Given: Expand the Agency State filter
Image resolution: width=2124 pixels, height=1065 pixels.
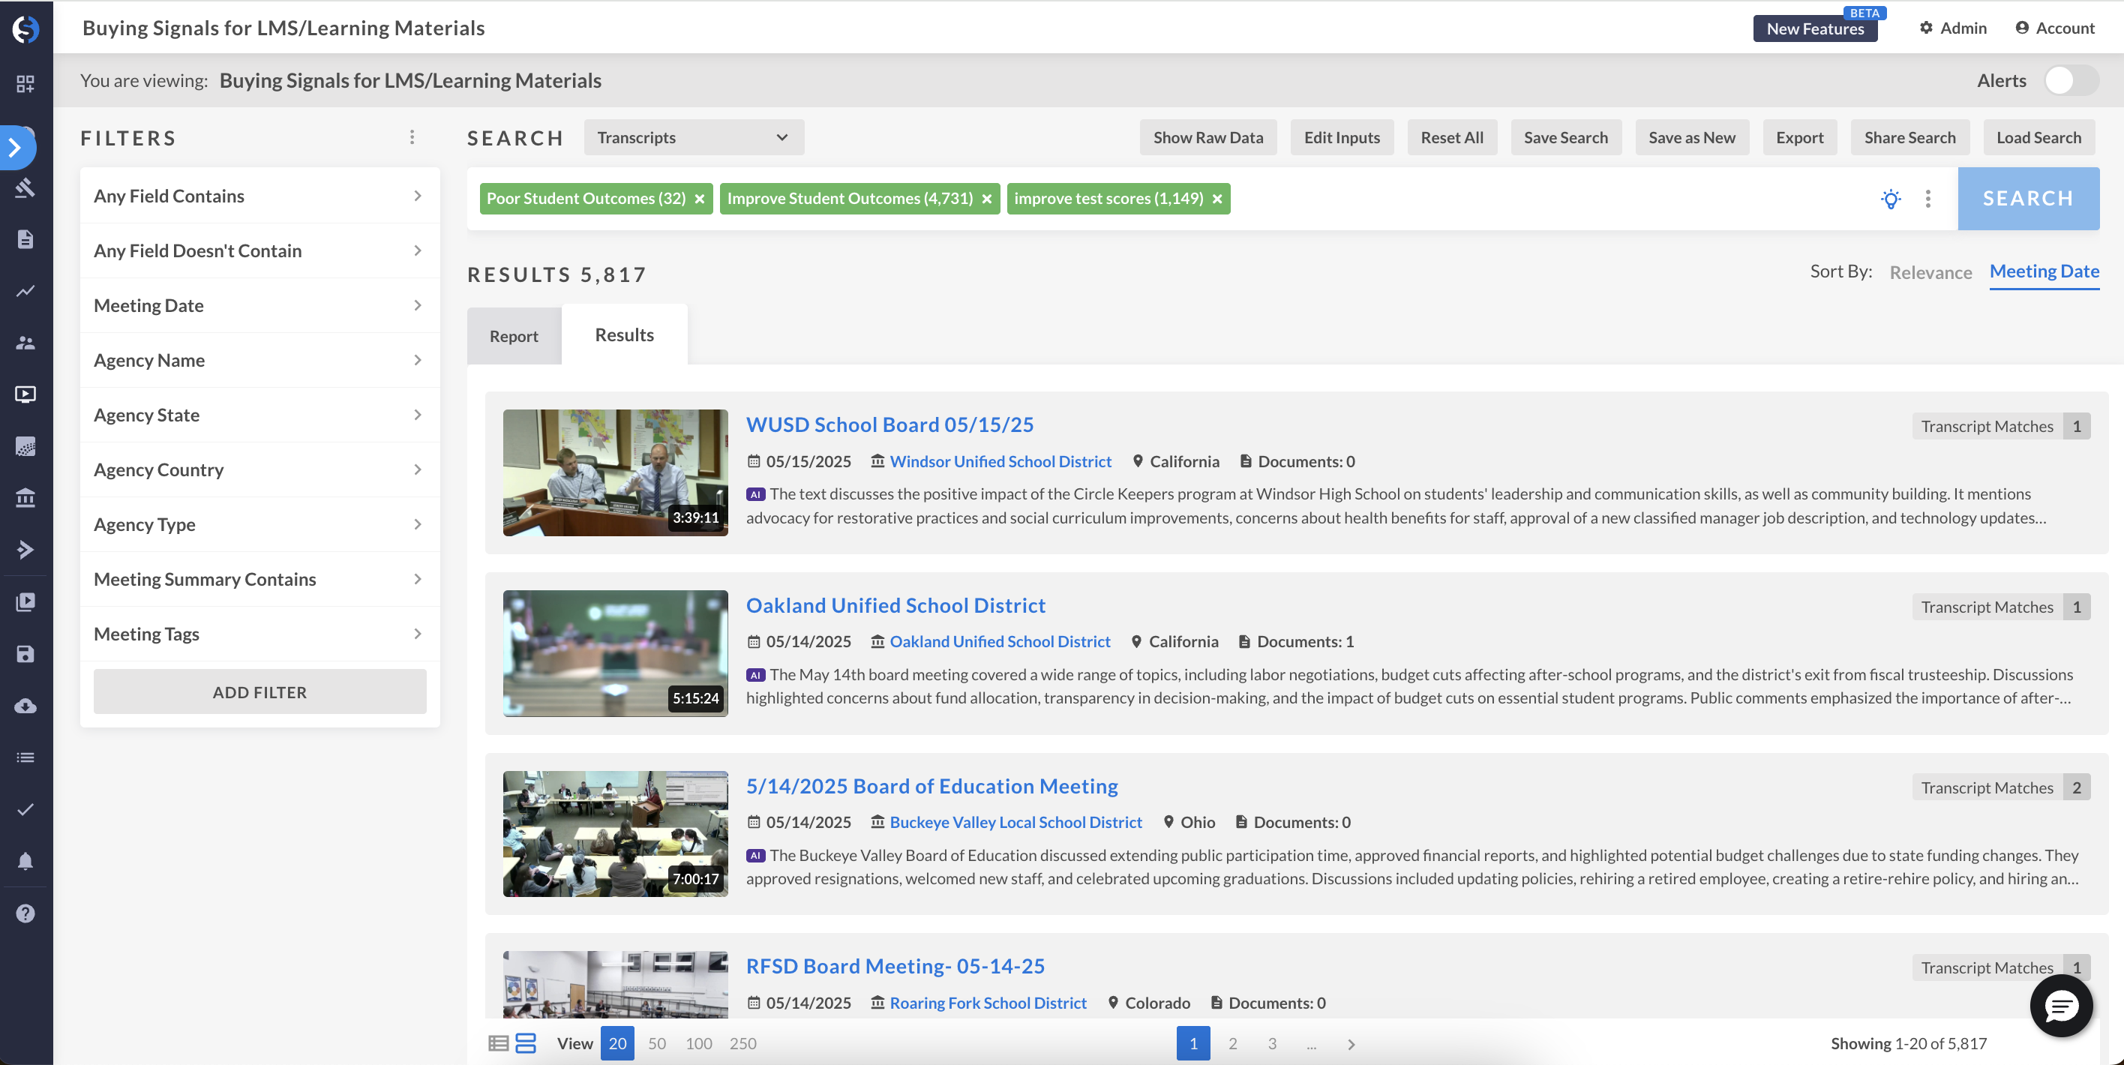Looking at the screenshot, I should (x=259, y=415).
